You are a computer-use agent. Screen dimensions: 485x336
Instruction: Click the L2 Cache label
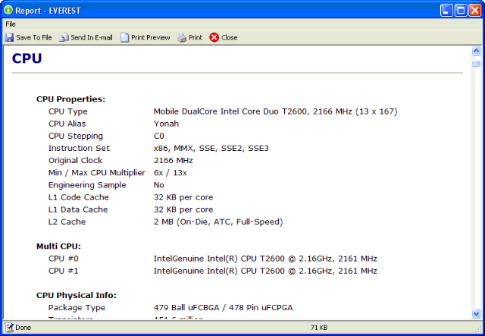point(67,221)
